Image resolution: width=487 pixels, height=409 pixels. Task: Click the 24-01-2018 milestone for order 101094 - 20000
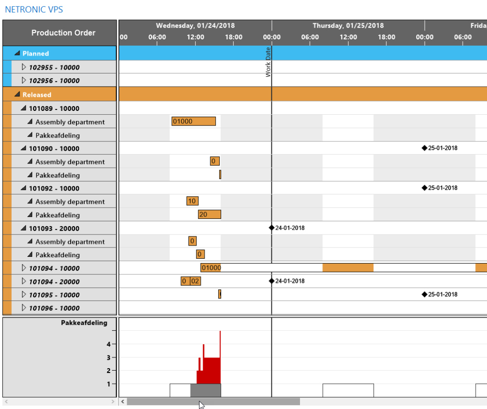[x=272, y=281]
